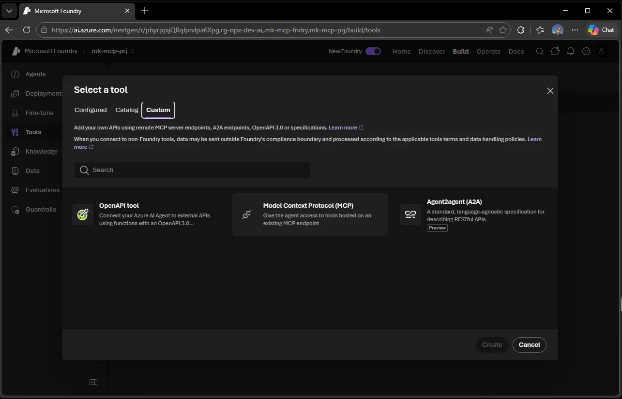
Task: Click the Agents sidebar icon
Action: pyautogui.click(x=15, y=74)
